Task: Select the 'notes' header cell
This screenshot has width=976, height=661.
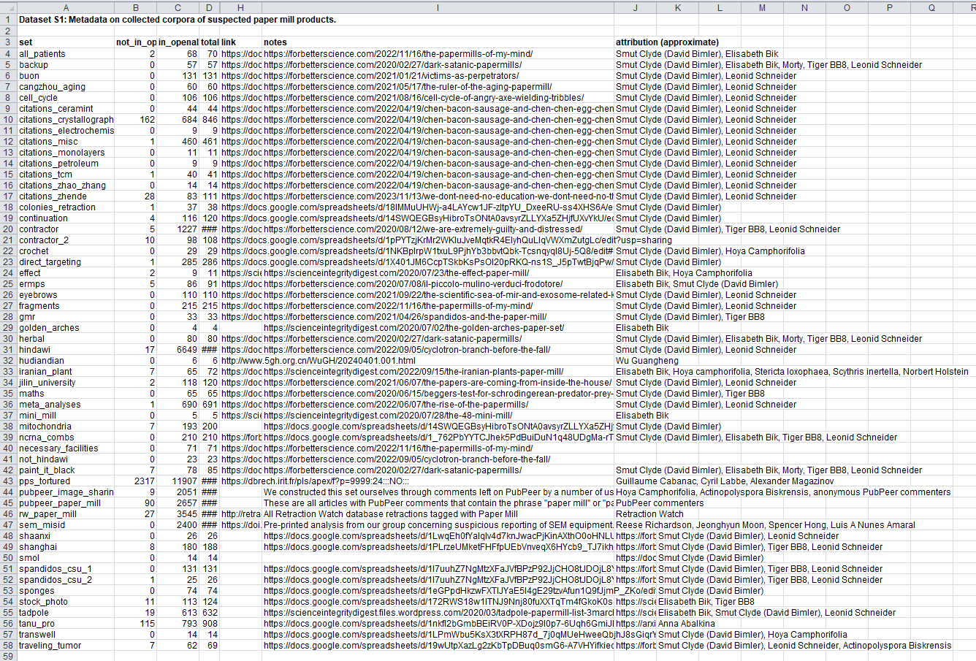Action: (x=275, y=42)
